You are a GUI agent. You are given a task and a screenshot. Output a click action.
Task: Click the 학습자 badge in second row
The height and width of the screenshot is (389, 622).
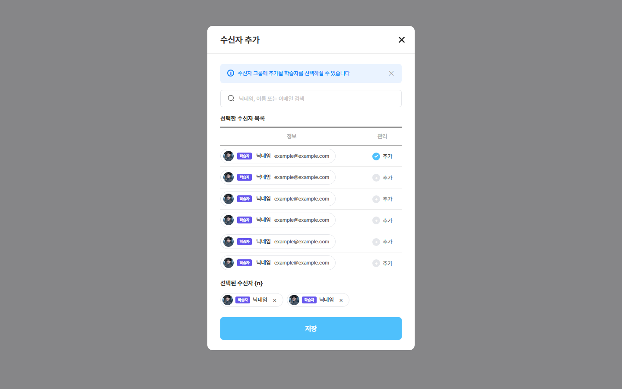(244, 177)
